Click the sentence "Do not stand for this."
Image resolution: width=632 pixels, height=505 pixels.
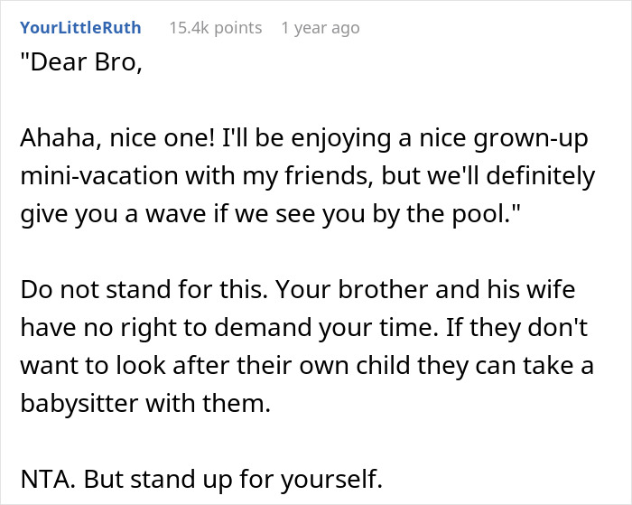point(144,290)
